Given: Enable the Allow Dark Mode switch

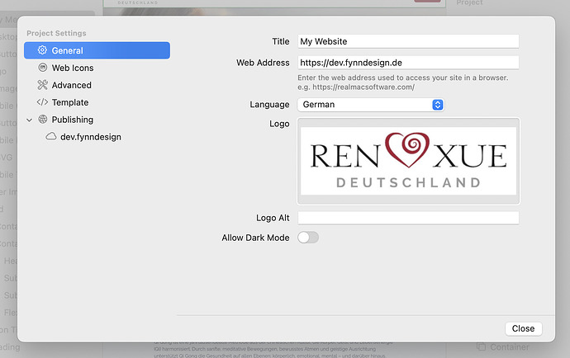Looking at the screenshot, I should tap(308, 238).
